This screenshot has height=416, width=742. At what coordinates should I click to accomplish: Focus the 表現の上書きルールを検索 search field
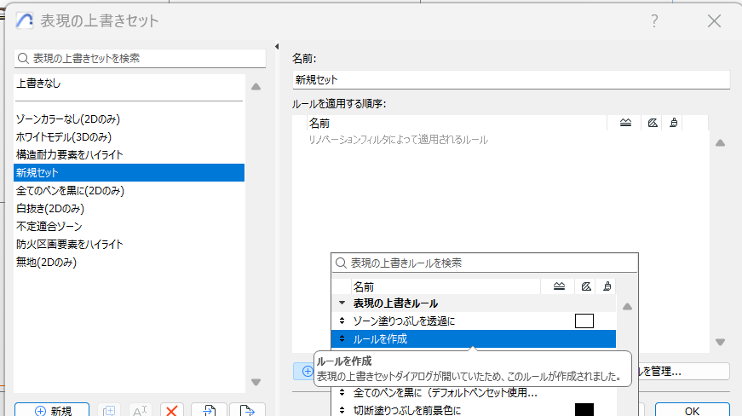pyautogui.click(x=485, y=263)
